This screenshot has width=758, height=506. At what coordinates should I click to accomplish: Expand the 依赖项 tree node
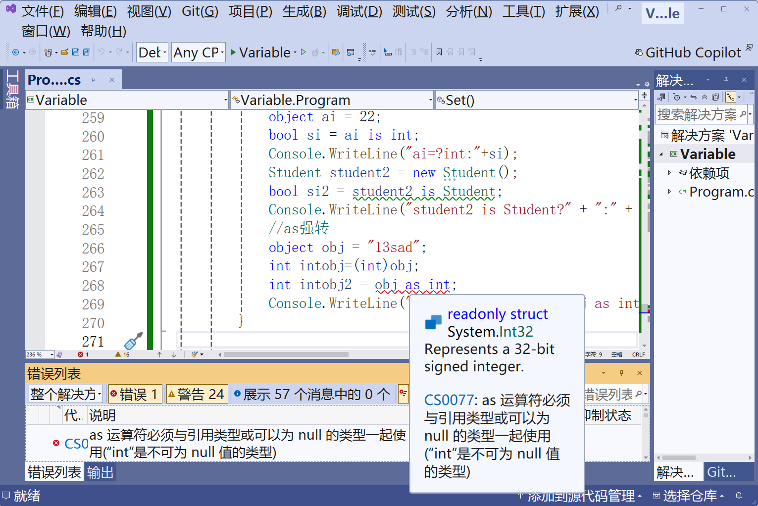coord(669,173)
